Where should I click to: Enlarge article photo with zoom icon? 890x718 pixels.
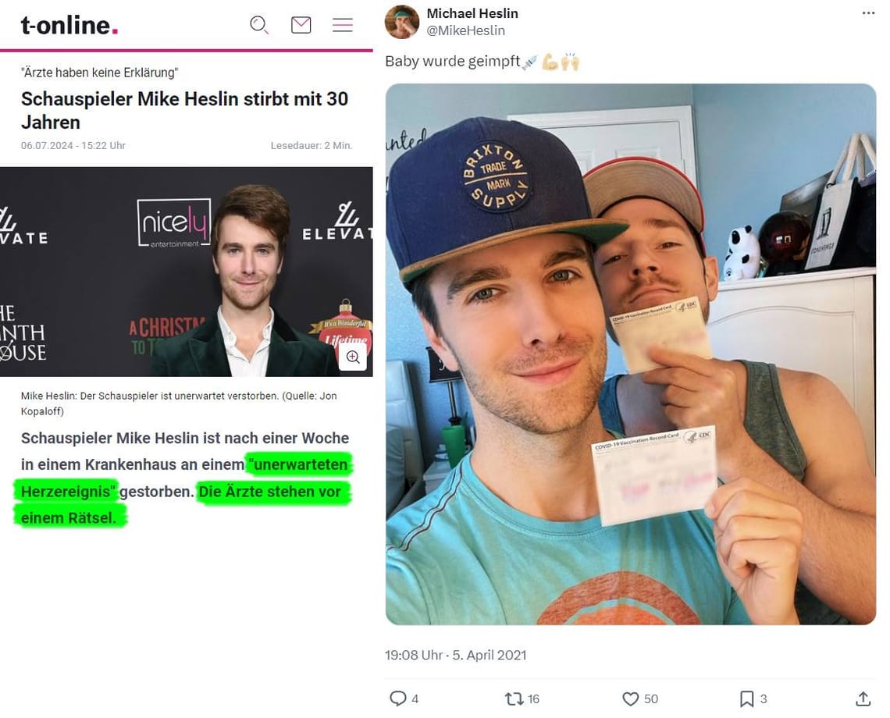click(353, 357)
